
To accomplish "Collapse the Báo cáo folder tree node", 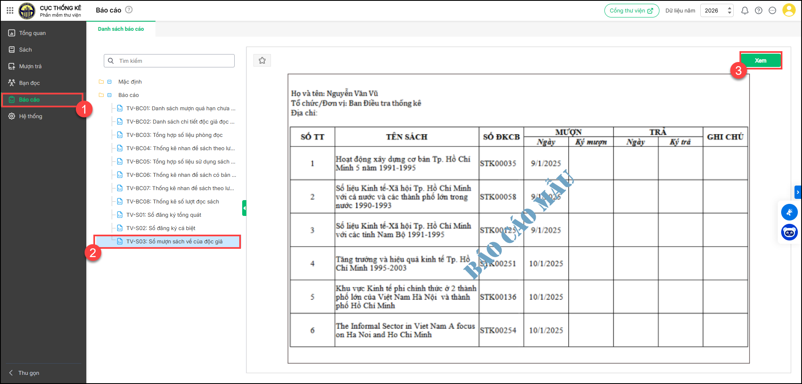I will point(110,95).
